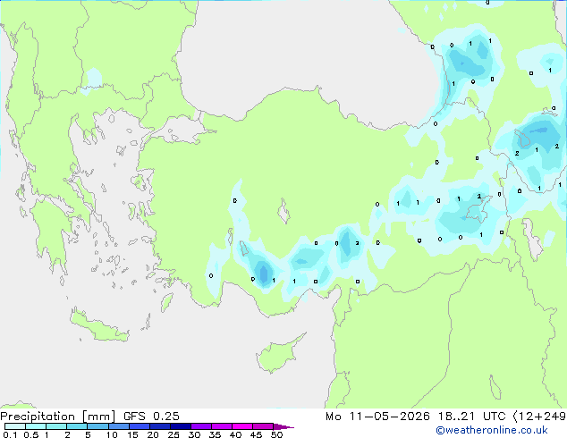Pick legend swatch between 30 and 35
Viewport: 567px width, 438px height.
201,426
